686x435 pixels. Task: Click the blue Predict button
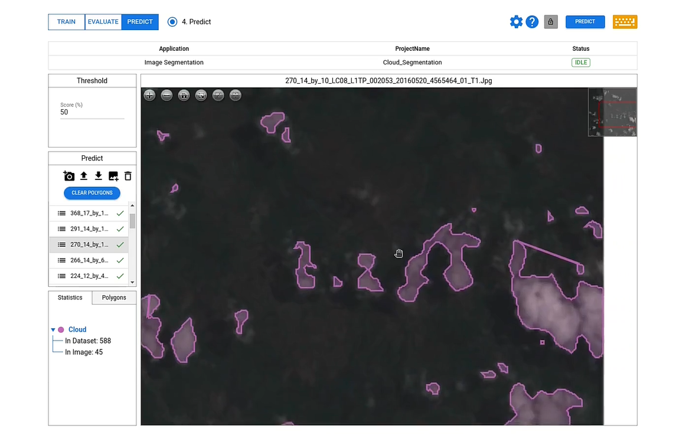pyautogui.click(x=584, y=22)
